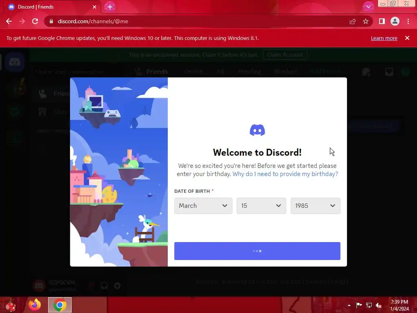Screen dimensions: 417x313
Task: Restore down the Chrome window
Action: [393, 3]
